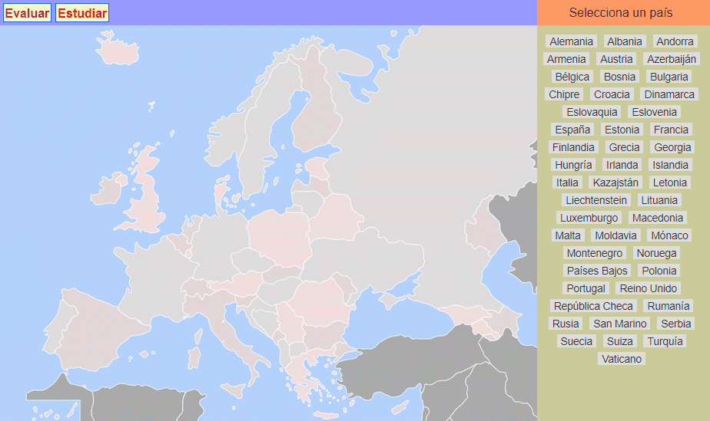710x421 pixels.
Task: Pick the Noruega label
Action: point(656,252)
